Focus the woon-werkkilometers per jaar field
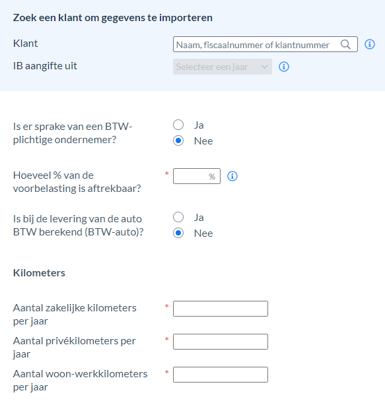Screen dimensions: 385x403 [x=221, y=375]
